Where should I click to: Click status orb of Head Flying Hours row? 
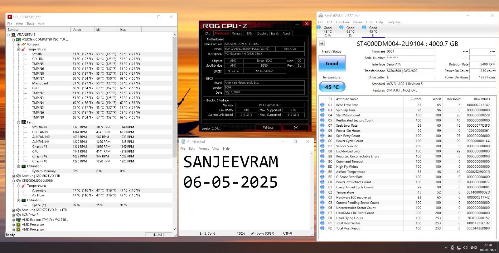pos(322,218)
